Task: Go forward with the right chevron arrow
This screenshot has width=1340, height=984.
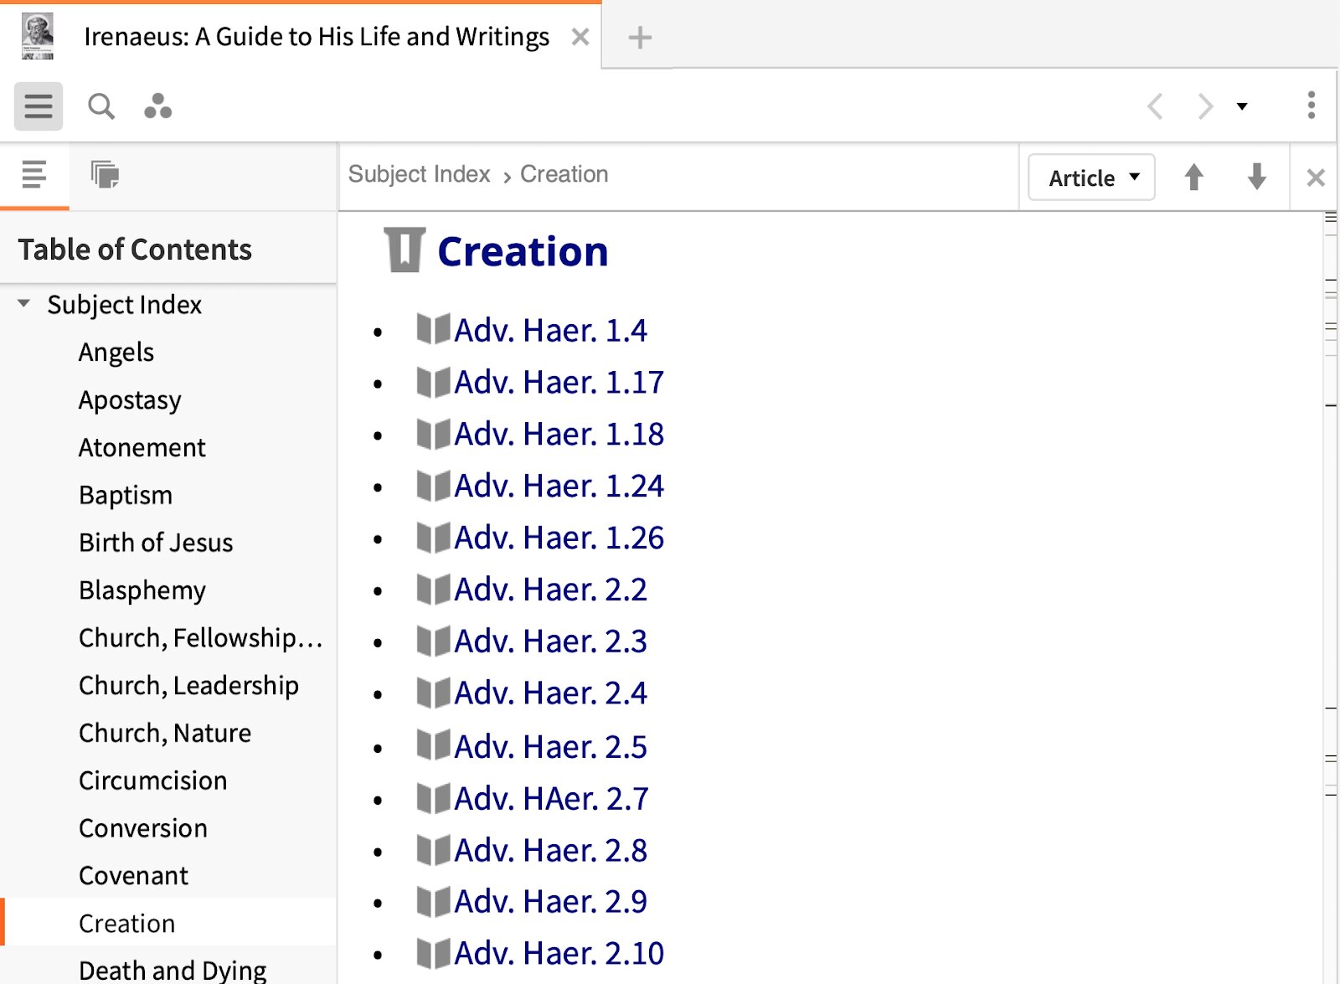Action: (1205, 106)
